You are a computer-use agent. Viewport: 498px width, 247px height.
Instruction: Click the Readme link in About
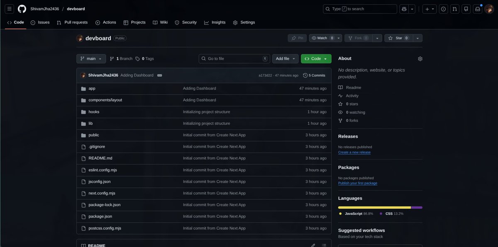click(x=350, y=87)
